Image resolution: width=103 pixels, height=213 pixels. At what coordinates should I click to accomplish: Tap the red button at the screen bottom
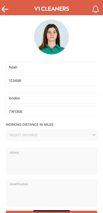pyautogui.click(x=51, y=212)
